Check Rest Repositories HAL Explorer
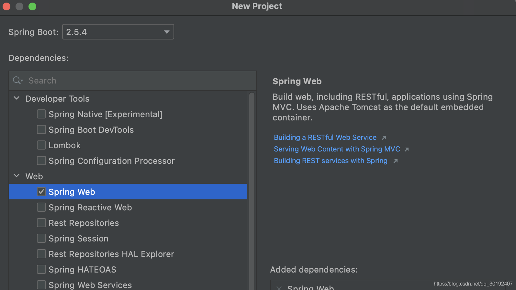This screenshot has height=290, width=516. point(41,254)
